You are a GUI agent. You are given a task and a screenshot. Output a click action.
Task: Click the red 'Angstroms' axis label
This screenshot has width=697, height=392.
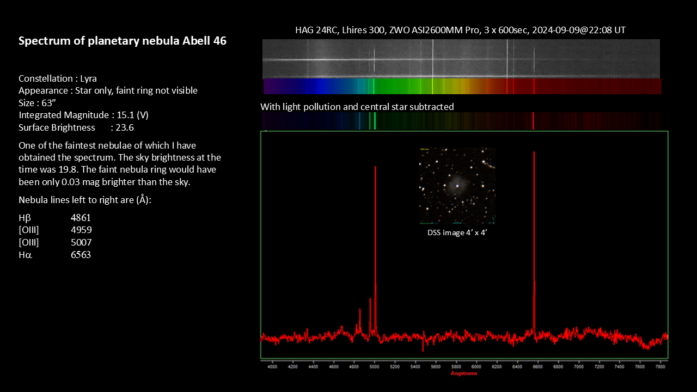pos(464,373)
